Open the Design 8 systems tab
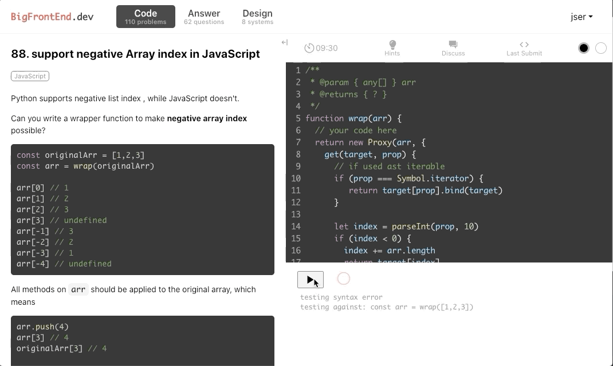Image resolution: width=613 pixels, height=366 pixels. (257, 17)
